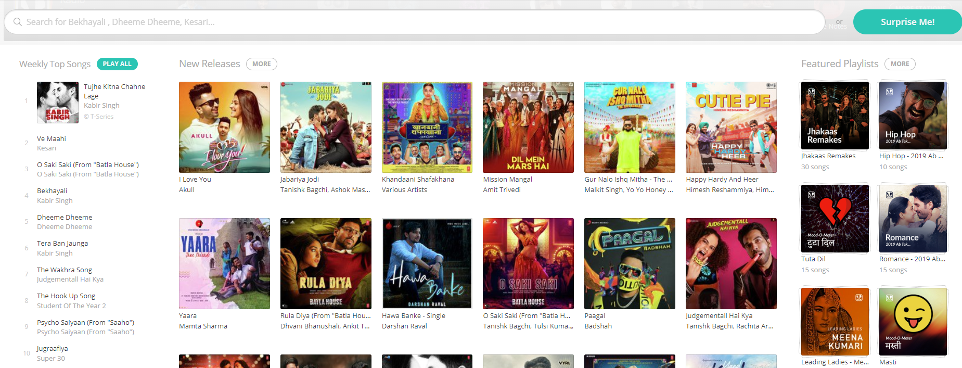The width and height of the screenshot is (962, 368).
Task: Click the Surprise Me! button
Action: click(907, 22)
